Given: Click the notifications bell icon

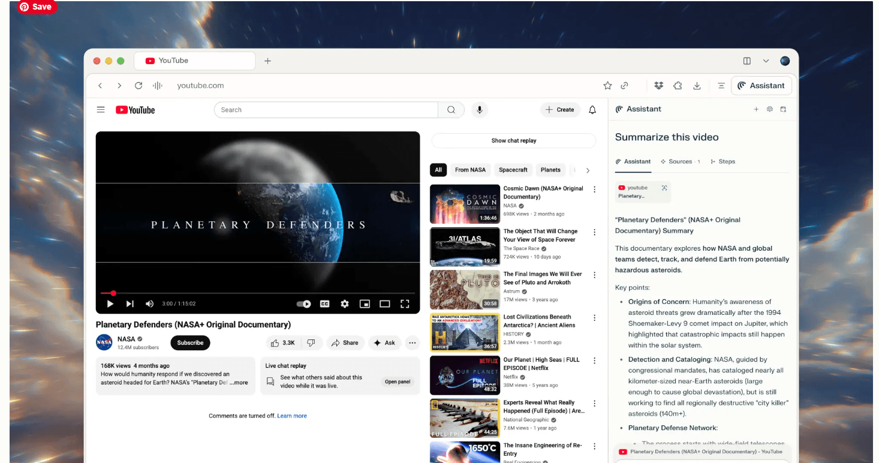Looking at the screenshot, I should 592,110.
